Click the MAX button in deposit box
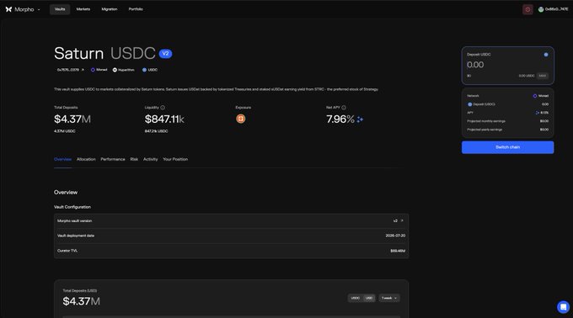573x318 pixels. 543,76
